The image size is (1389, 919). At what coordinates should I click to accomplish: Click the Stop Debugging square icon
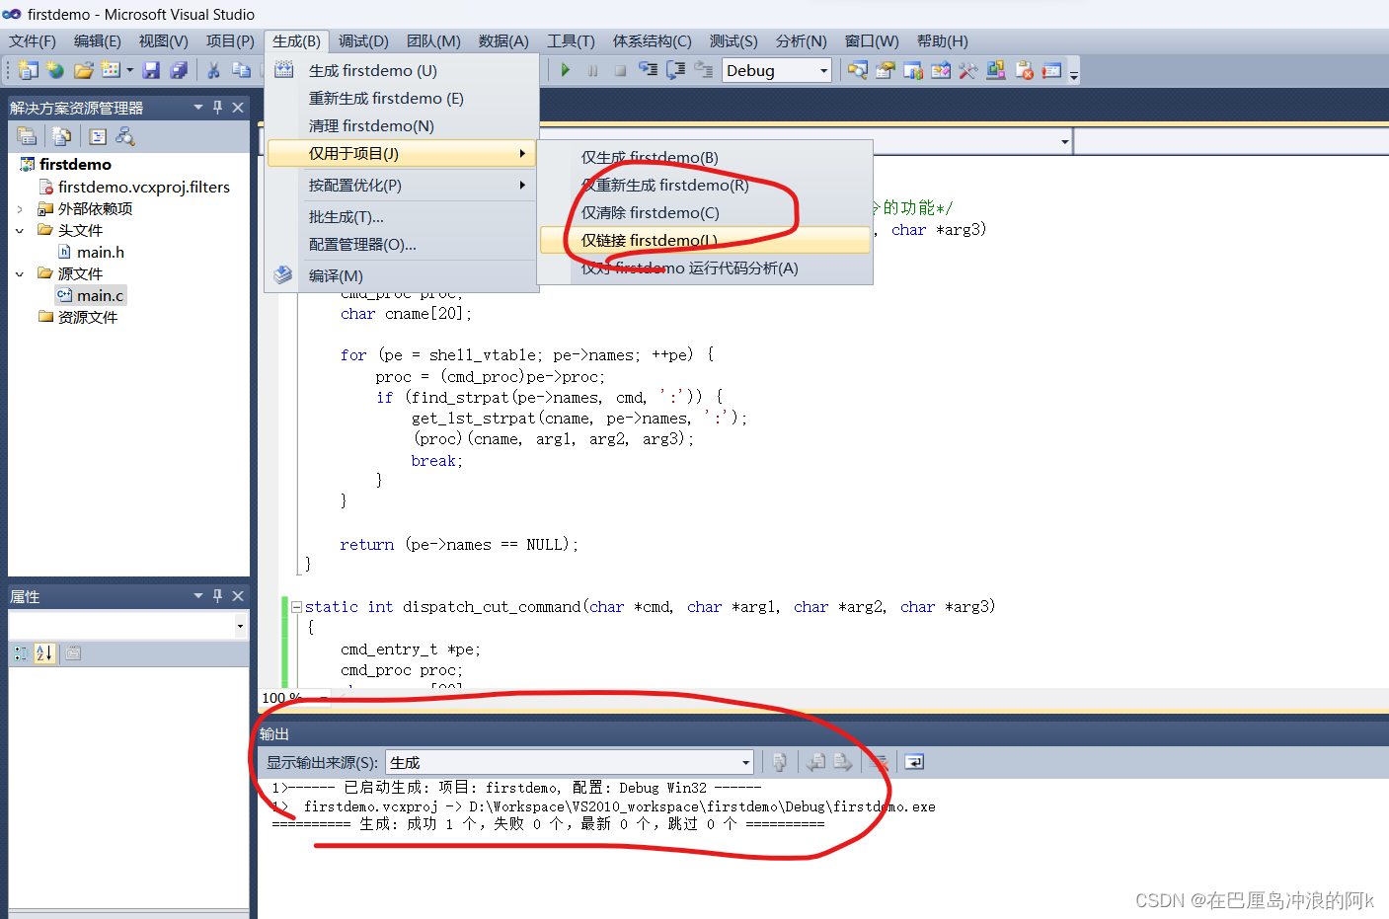coord(620,70)
